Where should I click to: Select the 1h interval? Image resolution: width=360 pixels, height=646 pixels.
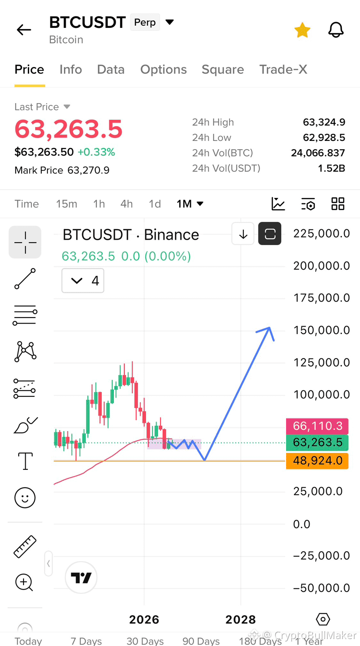[x=99, y=204]
